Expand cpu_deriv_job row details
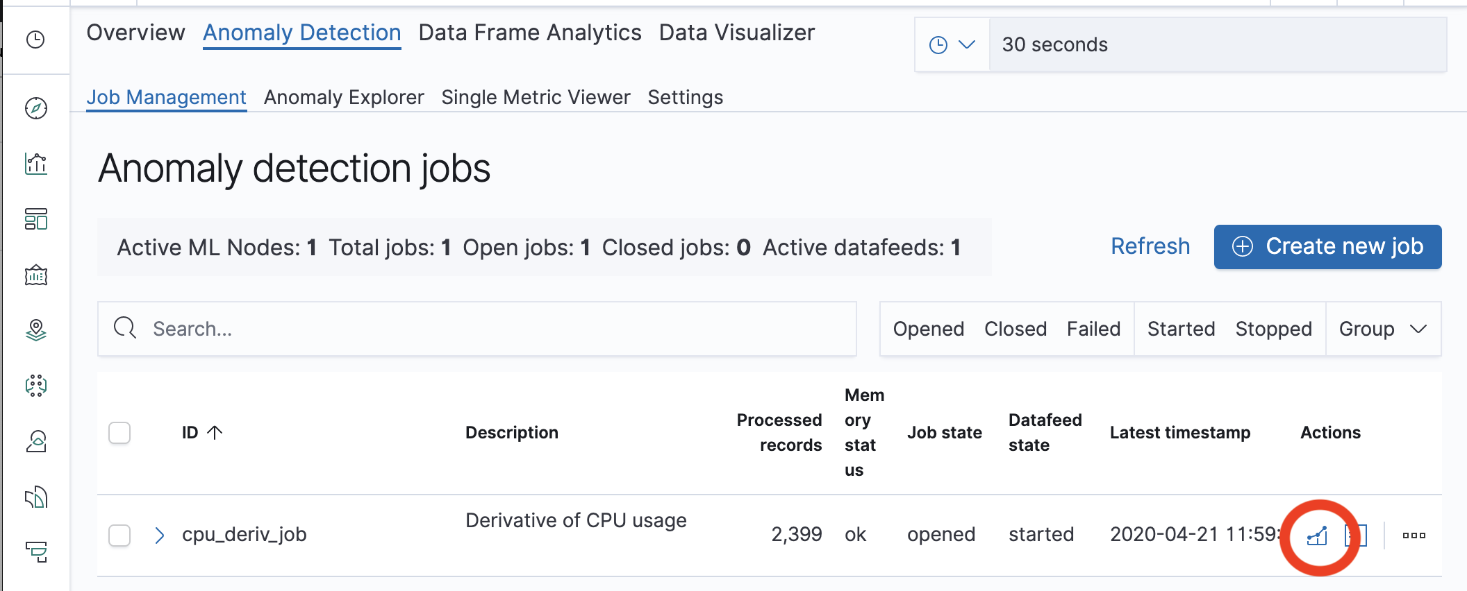The image size is (1467, 591). [160, 536]
